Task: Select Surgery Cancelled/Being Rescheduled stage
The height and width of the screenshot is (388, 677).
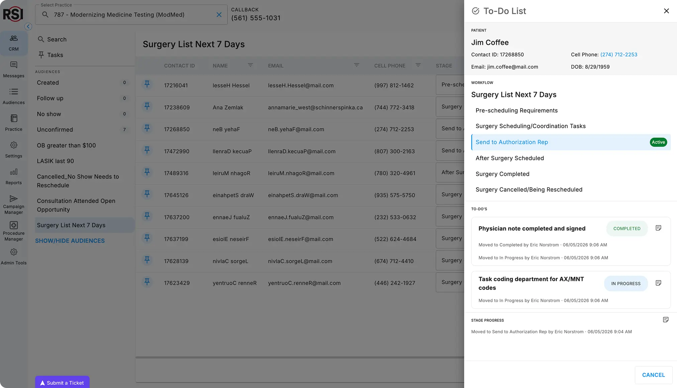Action: (x=571, y=190)
